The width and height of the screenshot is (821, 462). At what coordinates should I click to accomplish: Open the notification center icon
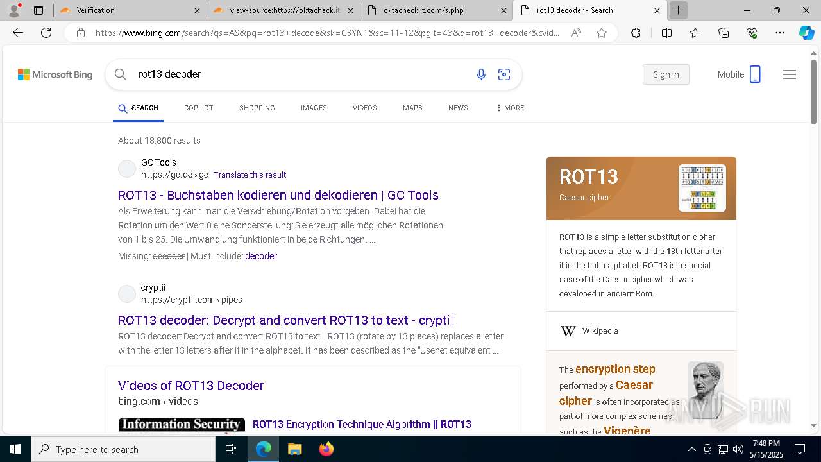click(x=800, y=449)
